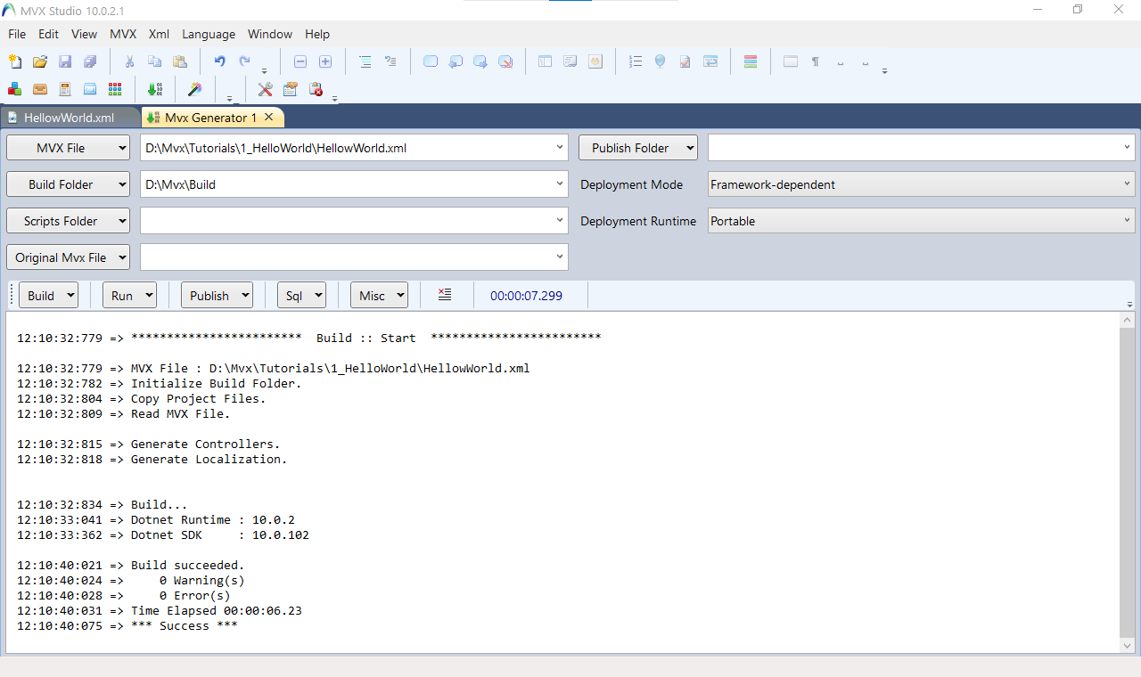The width and height of the screenshot is (1141, 677).
Task: Clear the output log with the red X lines icon
Action: [x=445, y=295]
